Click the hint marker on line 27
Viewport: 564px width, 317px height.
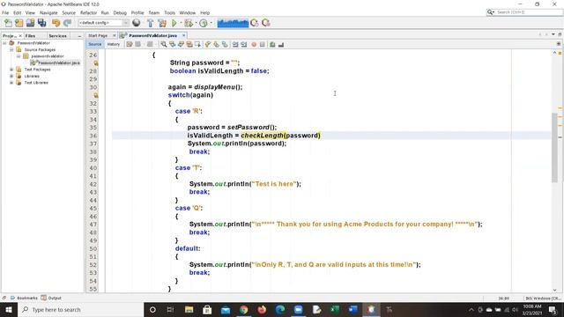[x=96, y=63]
